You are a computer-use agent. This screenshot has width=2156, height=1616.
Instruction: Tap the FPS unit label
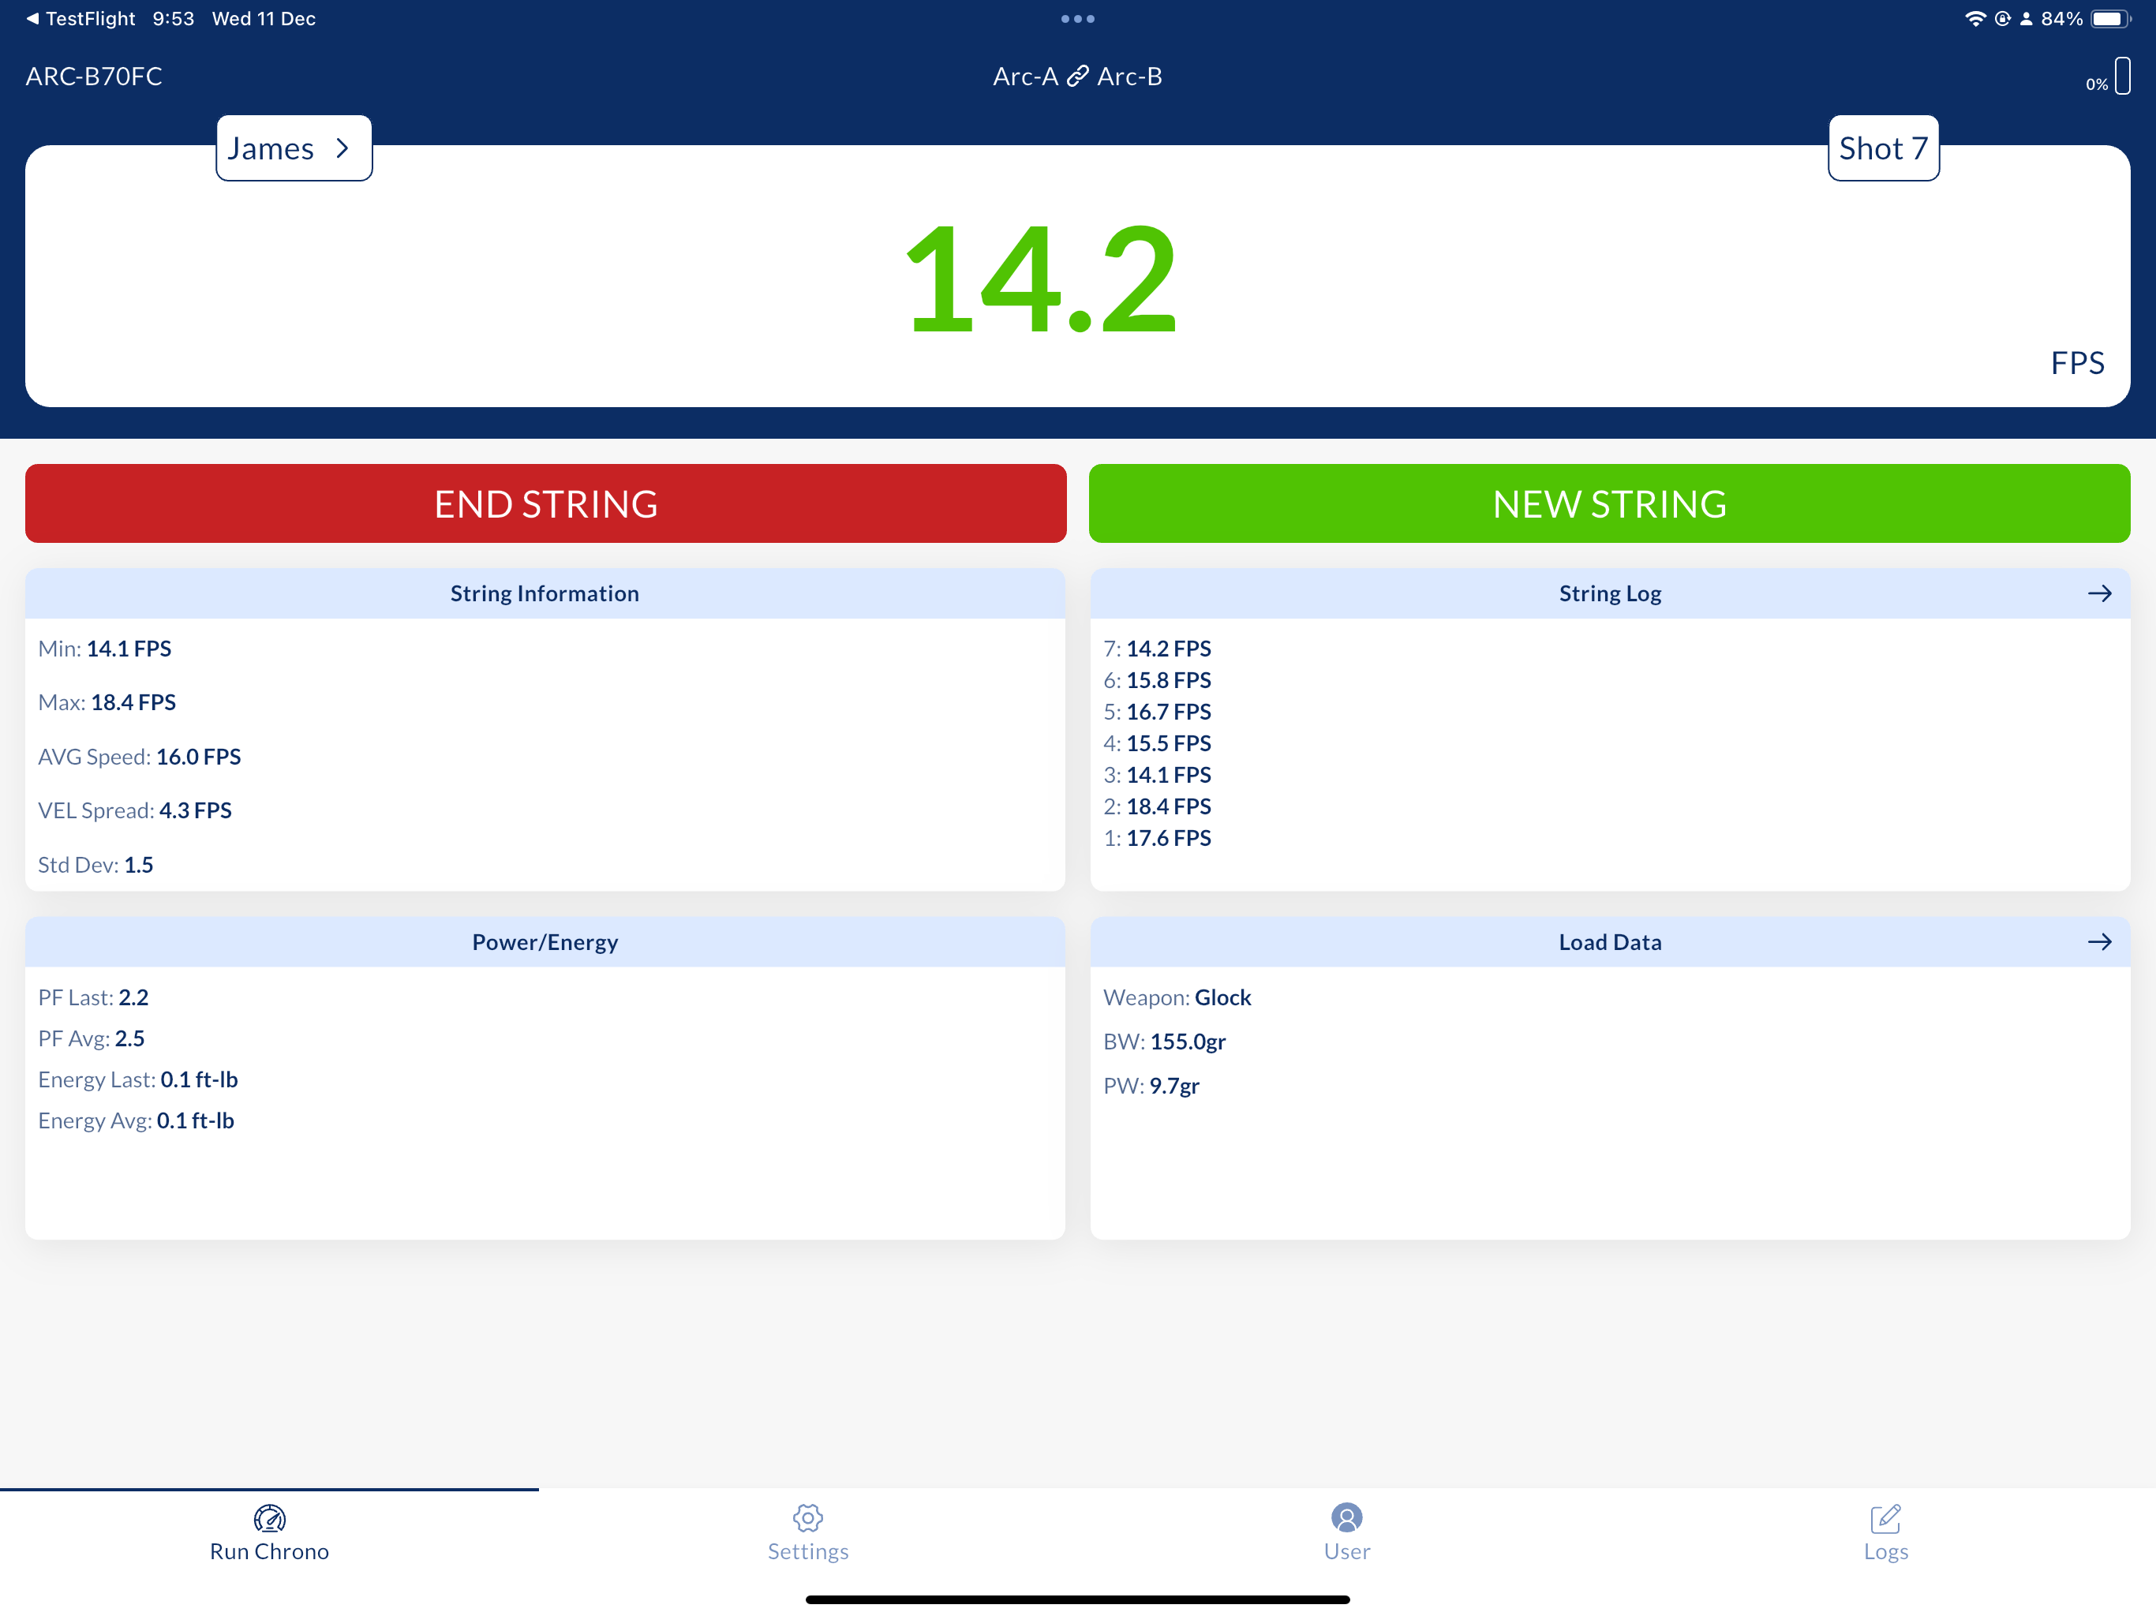click(x=2077, y=363)
